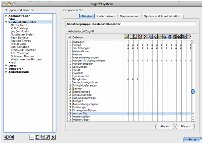Expand the Zeiterfassung group
The image size is (203, 144).
(6, 72)
